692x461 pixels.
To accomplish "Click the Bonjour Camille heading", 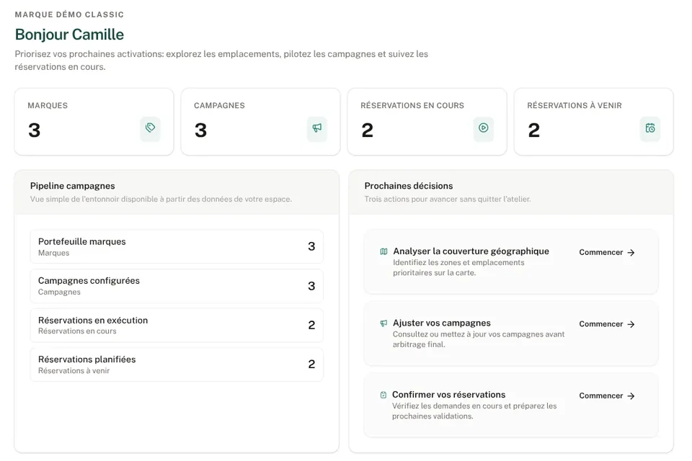I will tap(69, 35).
